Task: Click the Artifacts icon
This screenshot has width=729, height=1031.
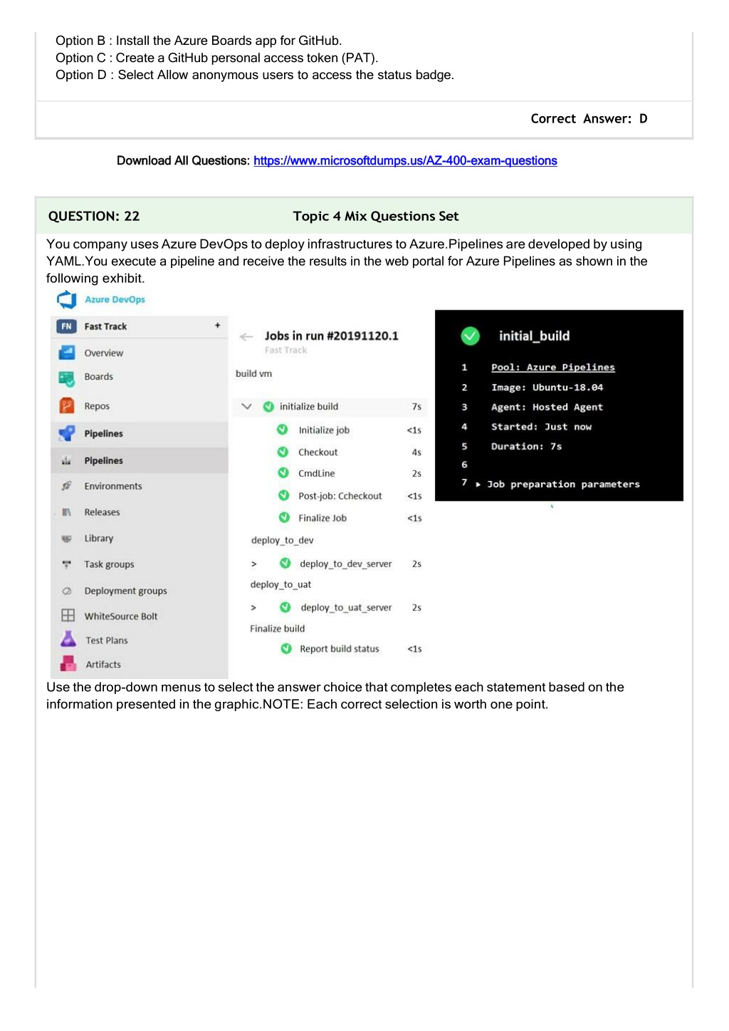Action: (x=68, y=664)
